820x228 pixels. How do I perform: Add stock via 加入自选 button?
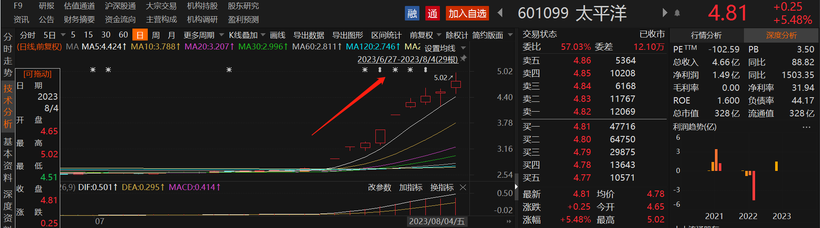coord(467,14)
